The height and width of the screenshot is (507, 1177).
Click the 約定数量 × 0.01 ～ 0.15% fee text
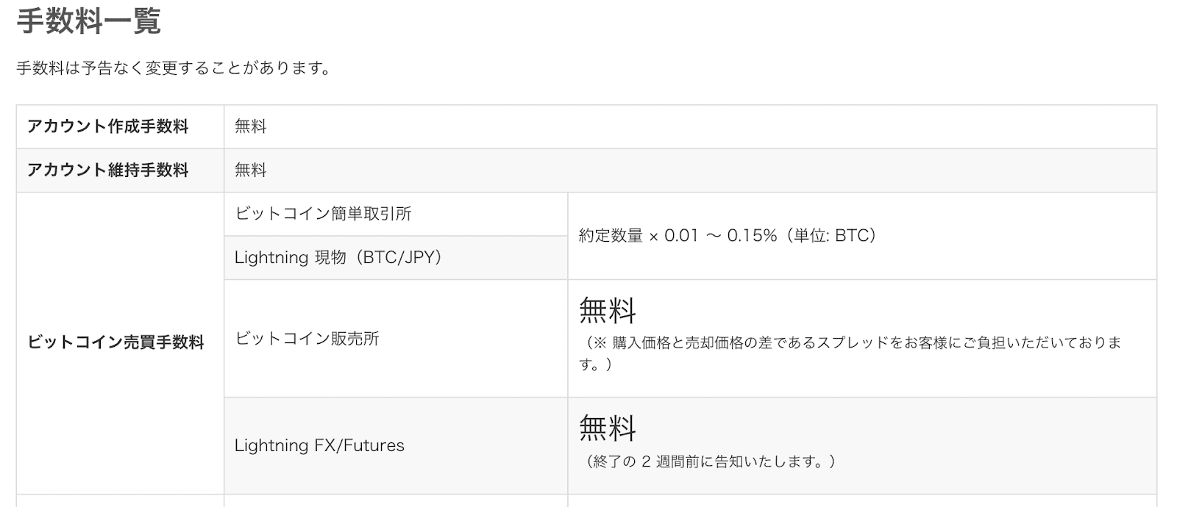coord(678,236)
